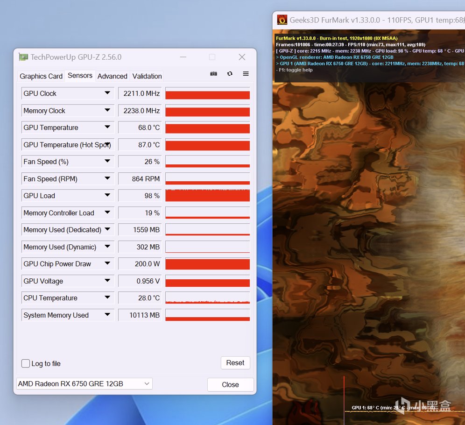Open the Memory Used (Dedicated) dropdown

pos(107,230)
